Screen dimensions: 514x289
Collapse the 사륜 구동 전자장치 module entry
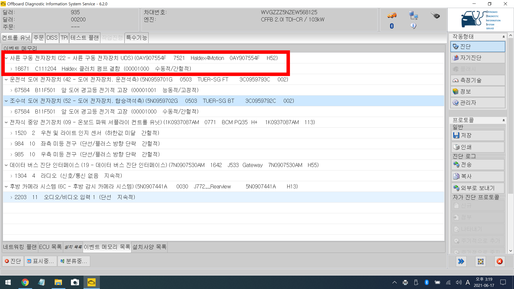click(6, 58)
